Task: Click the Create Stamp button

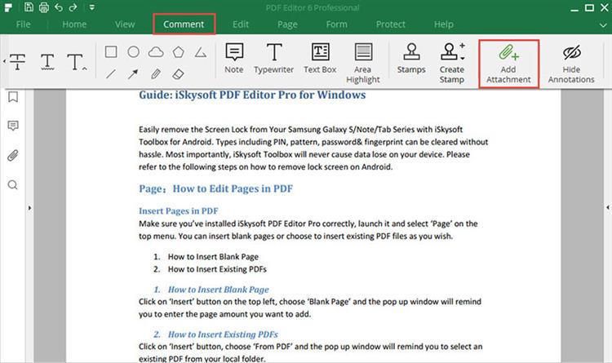Action: [x=452, y=64]
